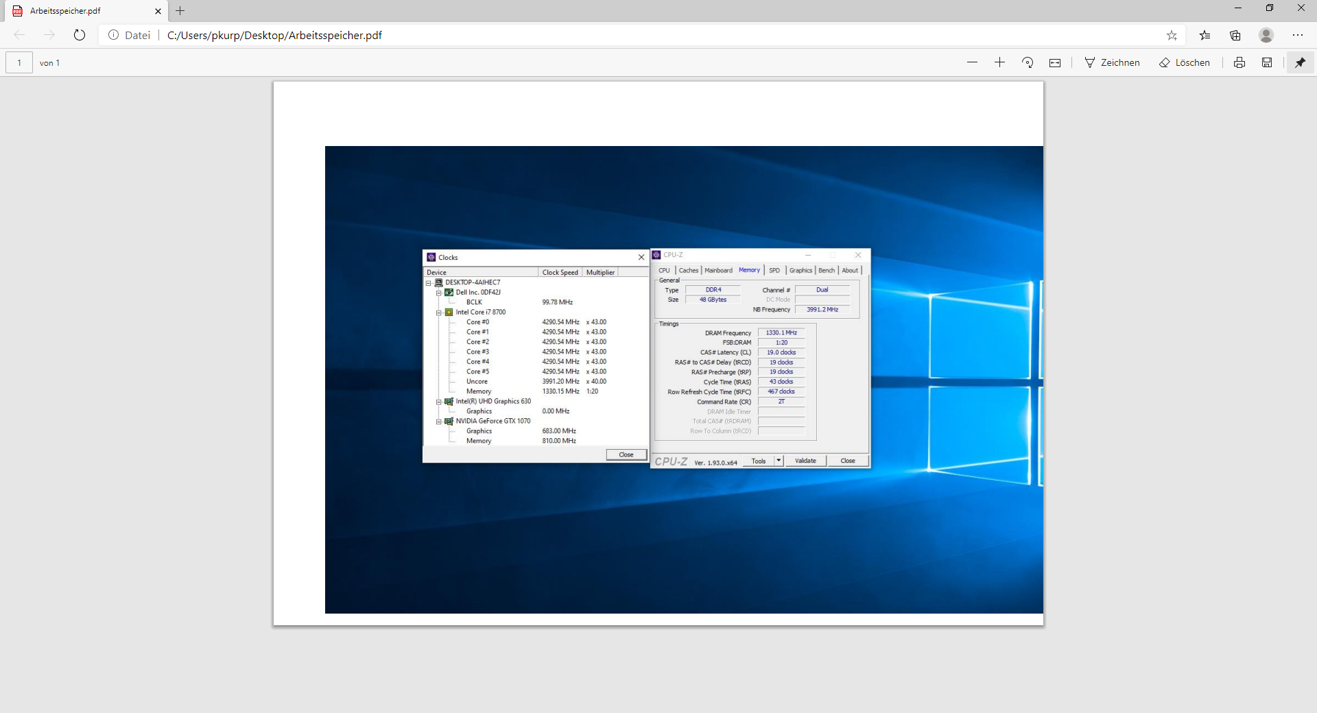The image size is (1317, 713).
Task: Open the Graphics tab in CPU-Z
Action: click(800, 271)
